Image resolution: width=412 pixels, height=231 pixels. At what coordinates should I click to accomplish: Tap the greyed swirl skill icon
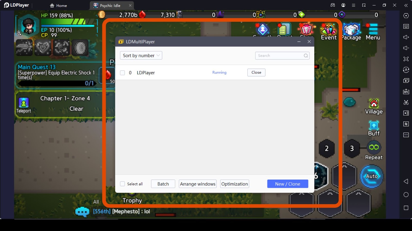coord(62,47)
